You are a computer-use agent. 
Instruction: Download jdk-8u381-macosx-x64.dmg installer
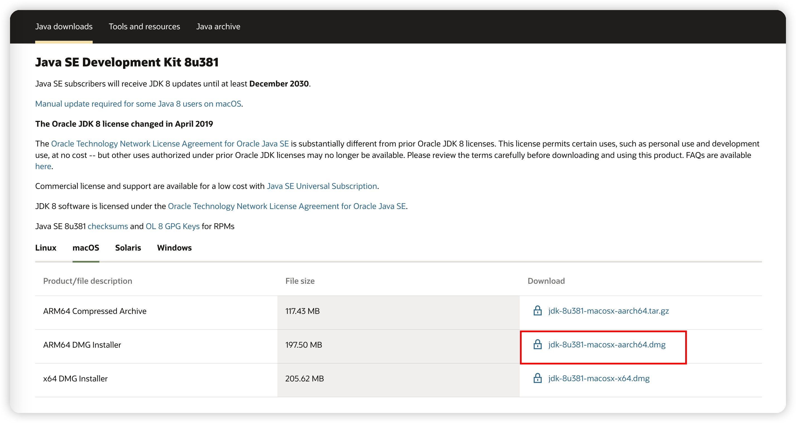[x=599, y=378]
